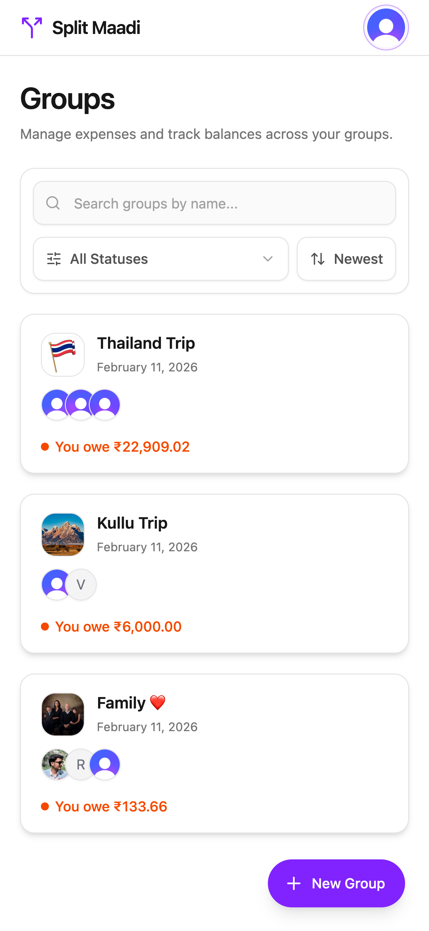429x931 pixels.
Task: Open the All Statuses dropdown
Action: 161,259
